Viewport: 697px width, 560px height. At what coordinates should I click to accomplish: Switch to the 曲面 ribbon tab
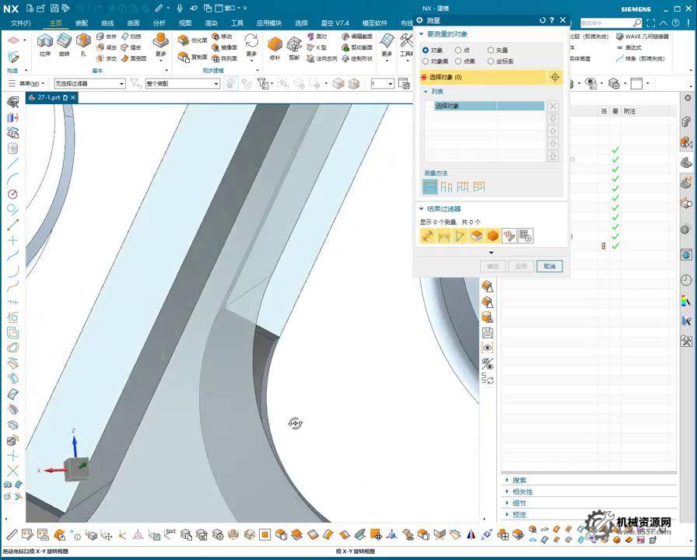pyautogui.click(x=134, y=23)
